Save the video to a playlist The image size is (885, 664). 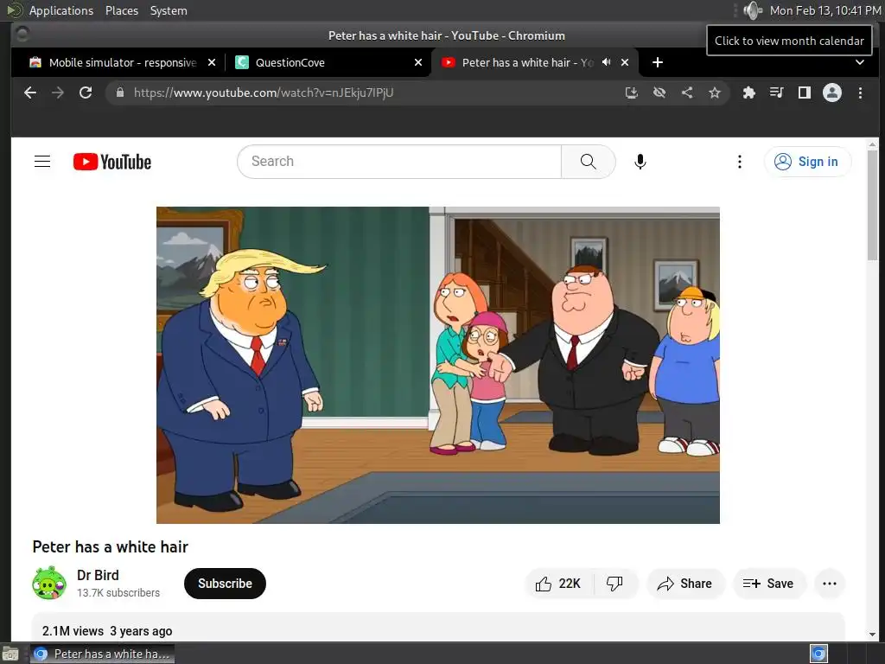pyautogui.click(x=768, y=584)
